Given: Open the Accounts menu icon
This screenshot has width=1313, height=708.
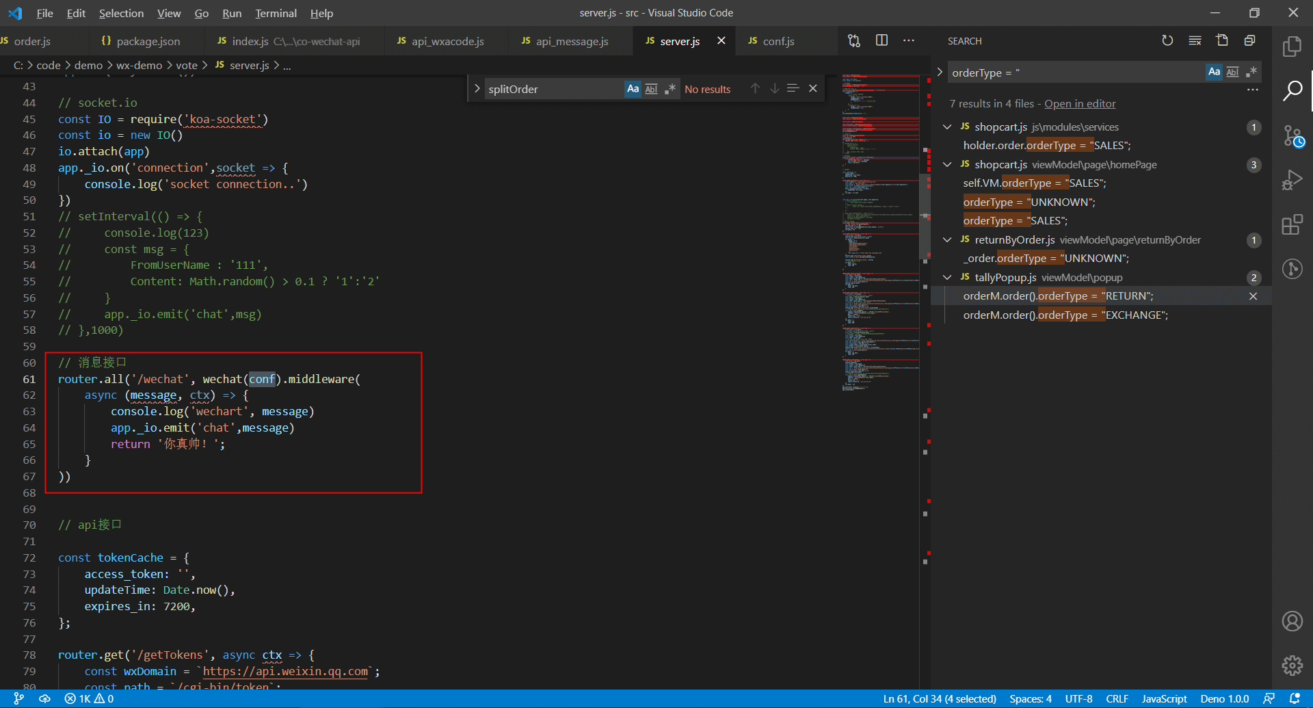Looking at the screenshot, I should 1292,621.
